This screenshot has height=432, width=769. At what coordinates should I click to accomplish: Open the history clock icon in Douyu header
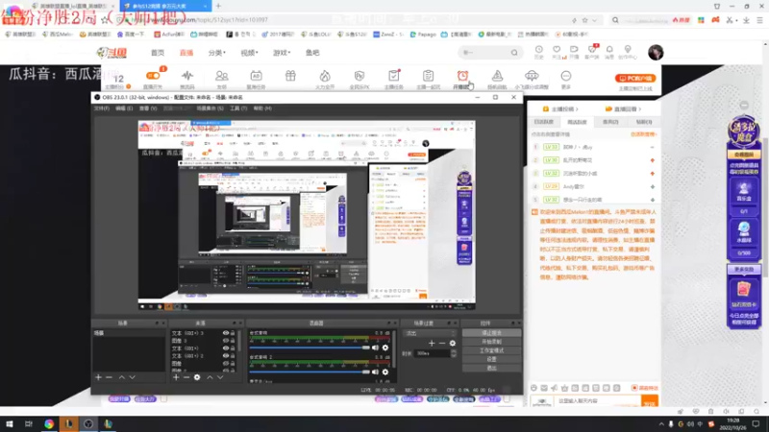pos(539,50)
